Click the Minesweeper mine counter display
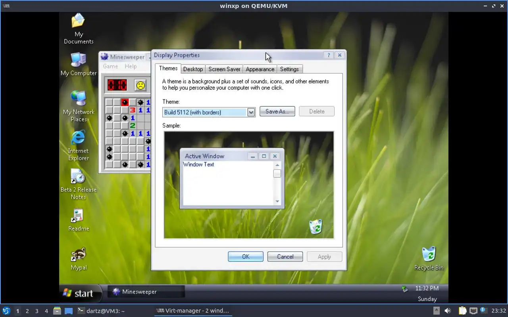This screenshot has height=317, width=508. click(117, 85)
